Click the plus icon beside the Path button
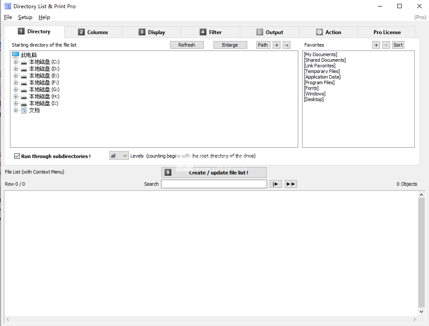This screenshot has width=429, height=326. coord(277,45)
